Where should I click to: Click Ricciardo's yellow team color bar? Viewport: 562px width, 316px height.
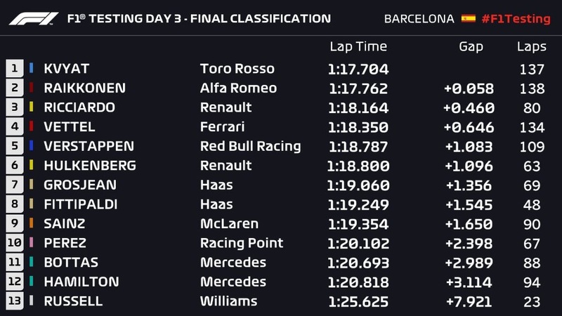click(x=32, y=107)
